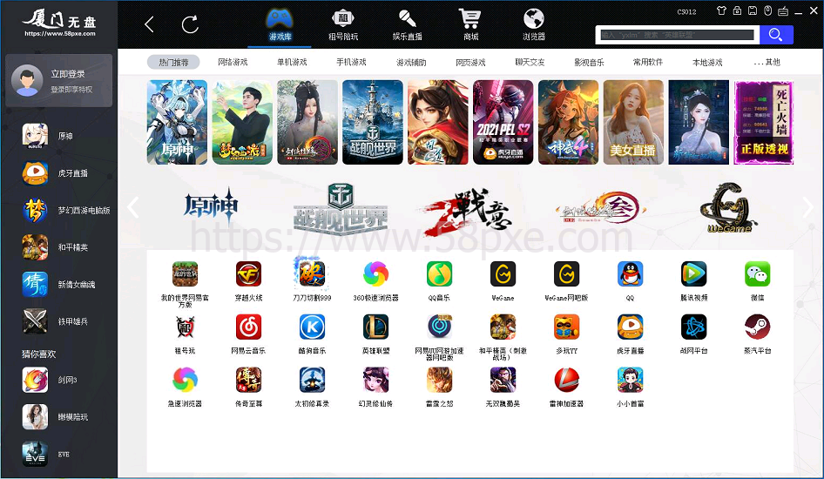This screenshot has width=824, height=479.
Task: Select the 影视音乐 category
Action: pos(589,63)
